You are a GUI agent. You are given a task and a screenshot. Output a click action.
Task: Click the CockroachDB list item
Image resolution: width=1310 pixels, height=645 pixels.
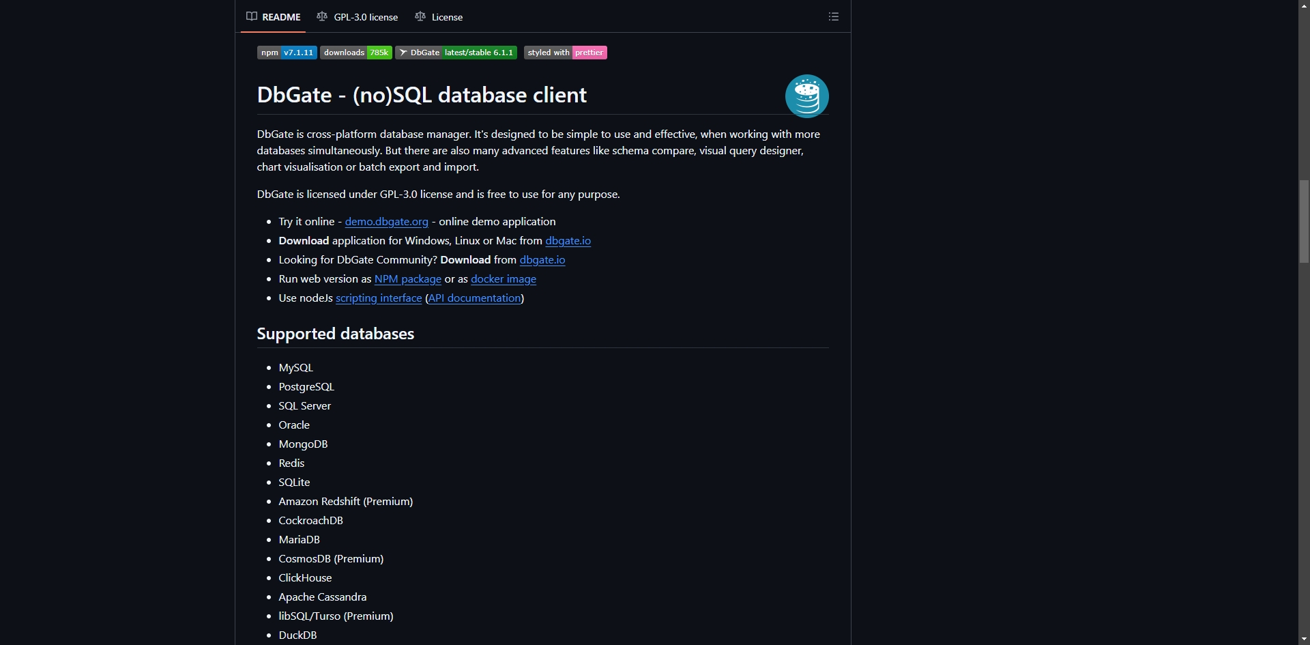click(x=311, y=521)
